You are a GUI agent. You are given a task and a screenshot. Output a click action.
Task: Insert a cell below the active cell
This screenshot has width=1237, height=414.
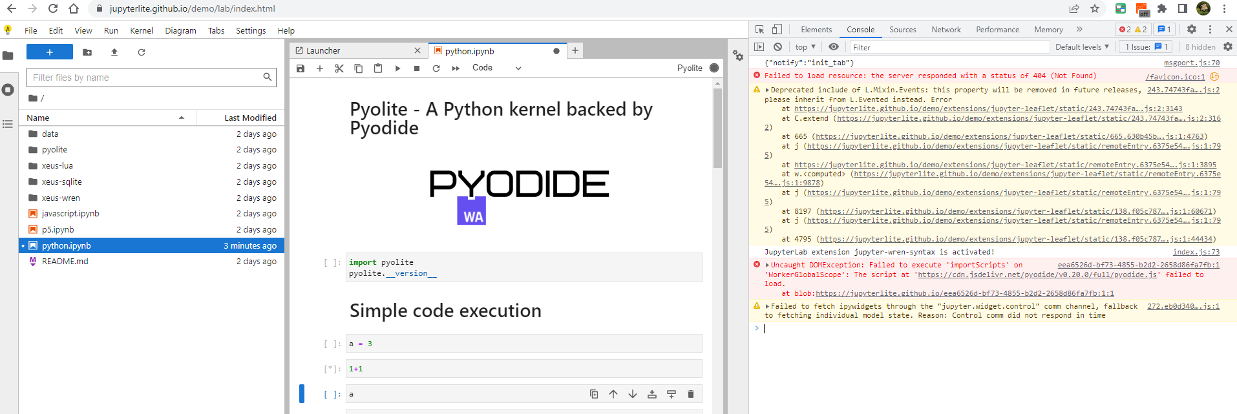click(671, 394)
